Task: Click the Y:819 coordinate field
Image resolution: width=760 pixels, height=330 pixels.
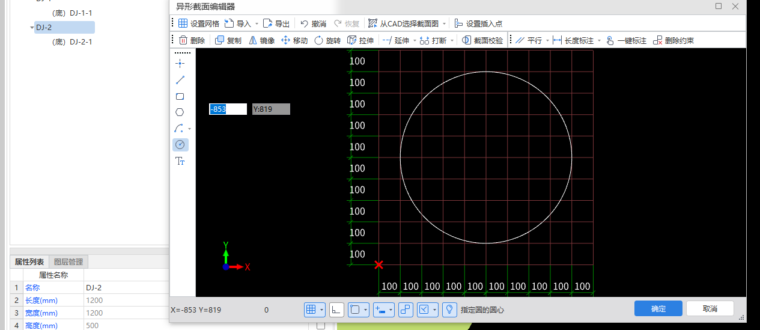Action: [x=271, y=109]
